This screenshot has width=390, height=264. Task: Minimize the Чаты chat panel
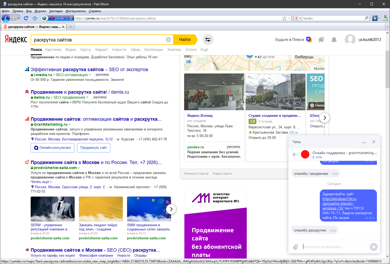pyautogui.click(x=364, y=142)
